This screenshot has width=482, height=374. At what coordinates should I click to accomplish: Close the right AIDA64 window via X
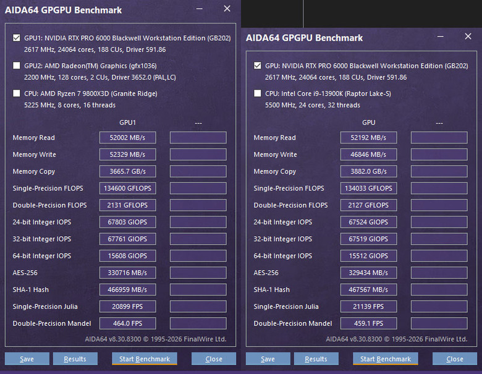468,36
